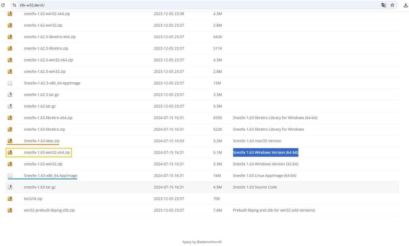Click 'Prebuilt libpng and zlib for win32' description
Viewport: 409px width, 246px height.
point(274,210)
